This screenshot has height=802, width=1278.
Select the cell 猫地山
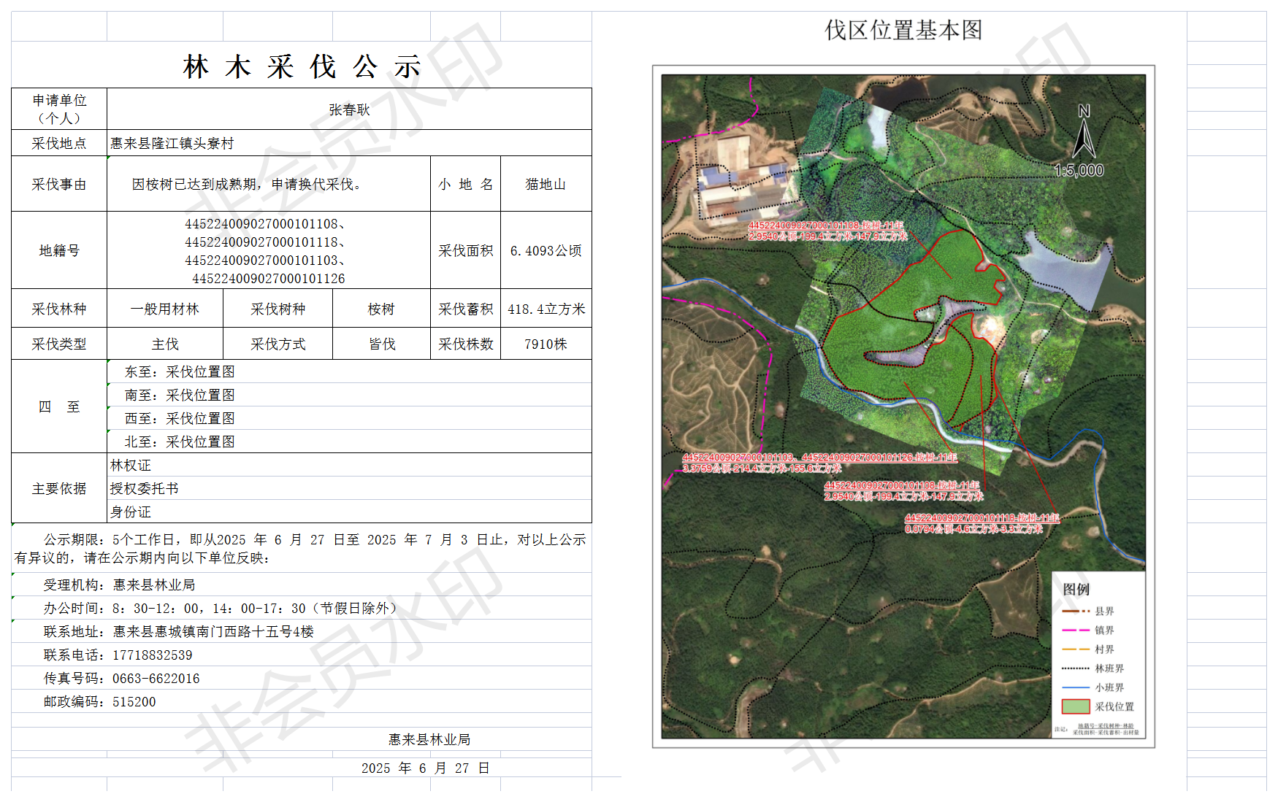click(546, 184)
